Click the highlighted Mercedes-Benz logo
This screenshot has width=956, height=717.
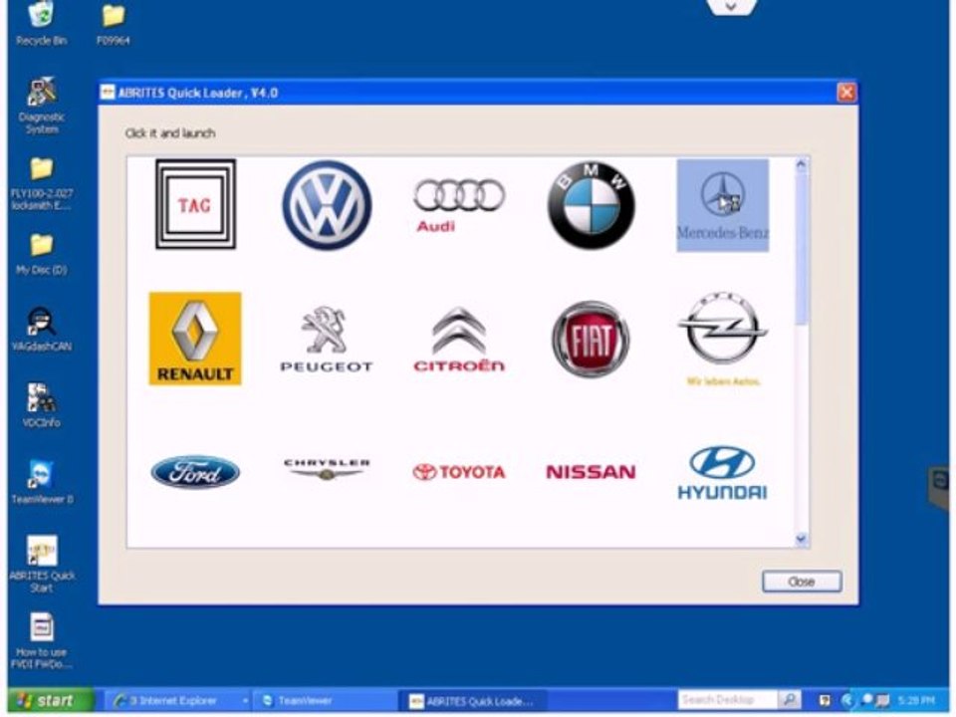click(723, 205)
